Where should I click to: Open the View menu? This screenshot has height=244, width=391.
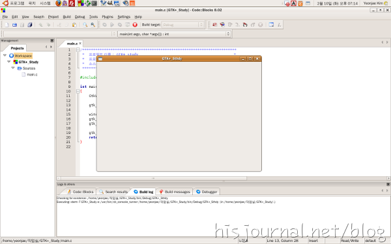click(x=25, y=17)
